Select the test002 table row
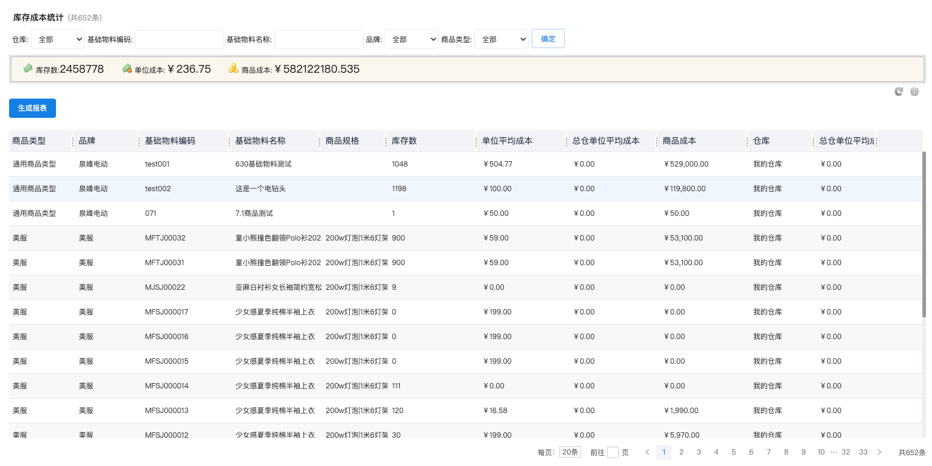The height and width of the screenshot is (466, 932). click(421, 189)
